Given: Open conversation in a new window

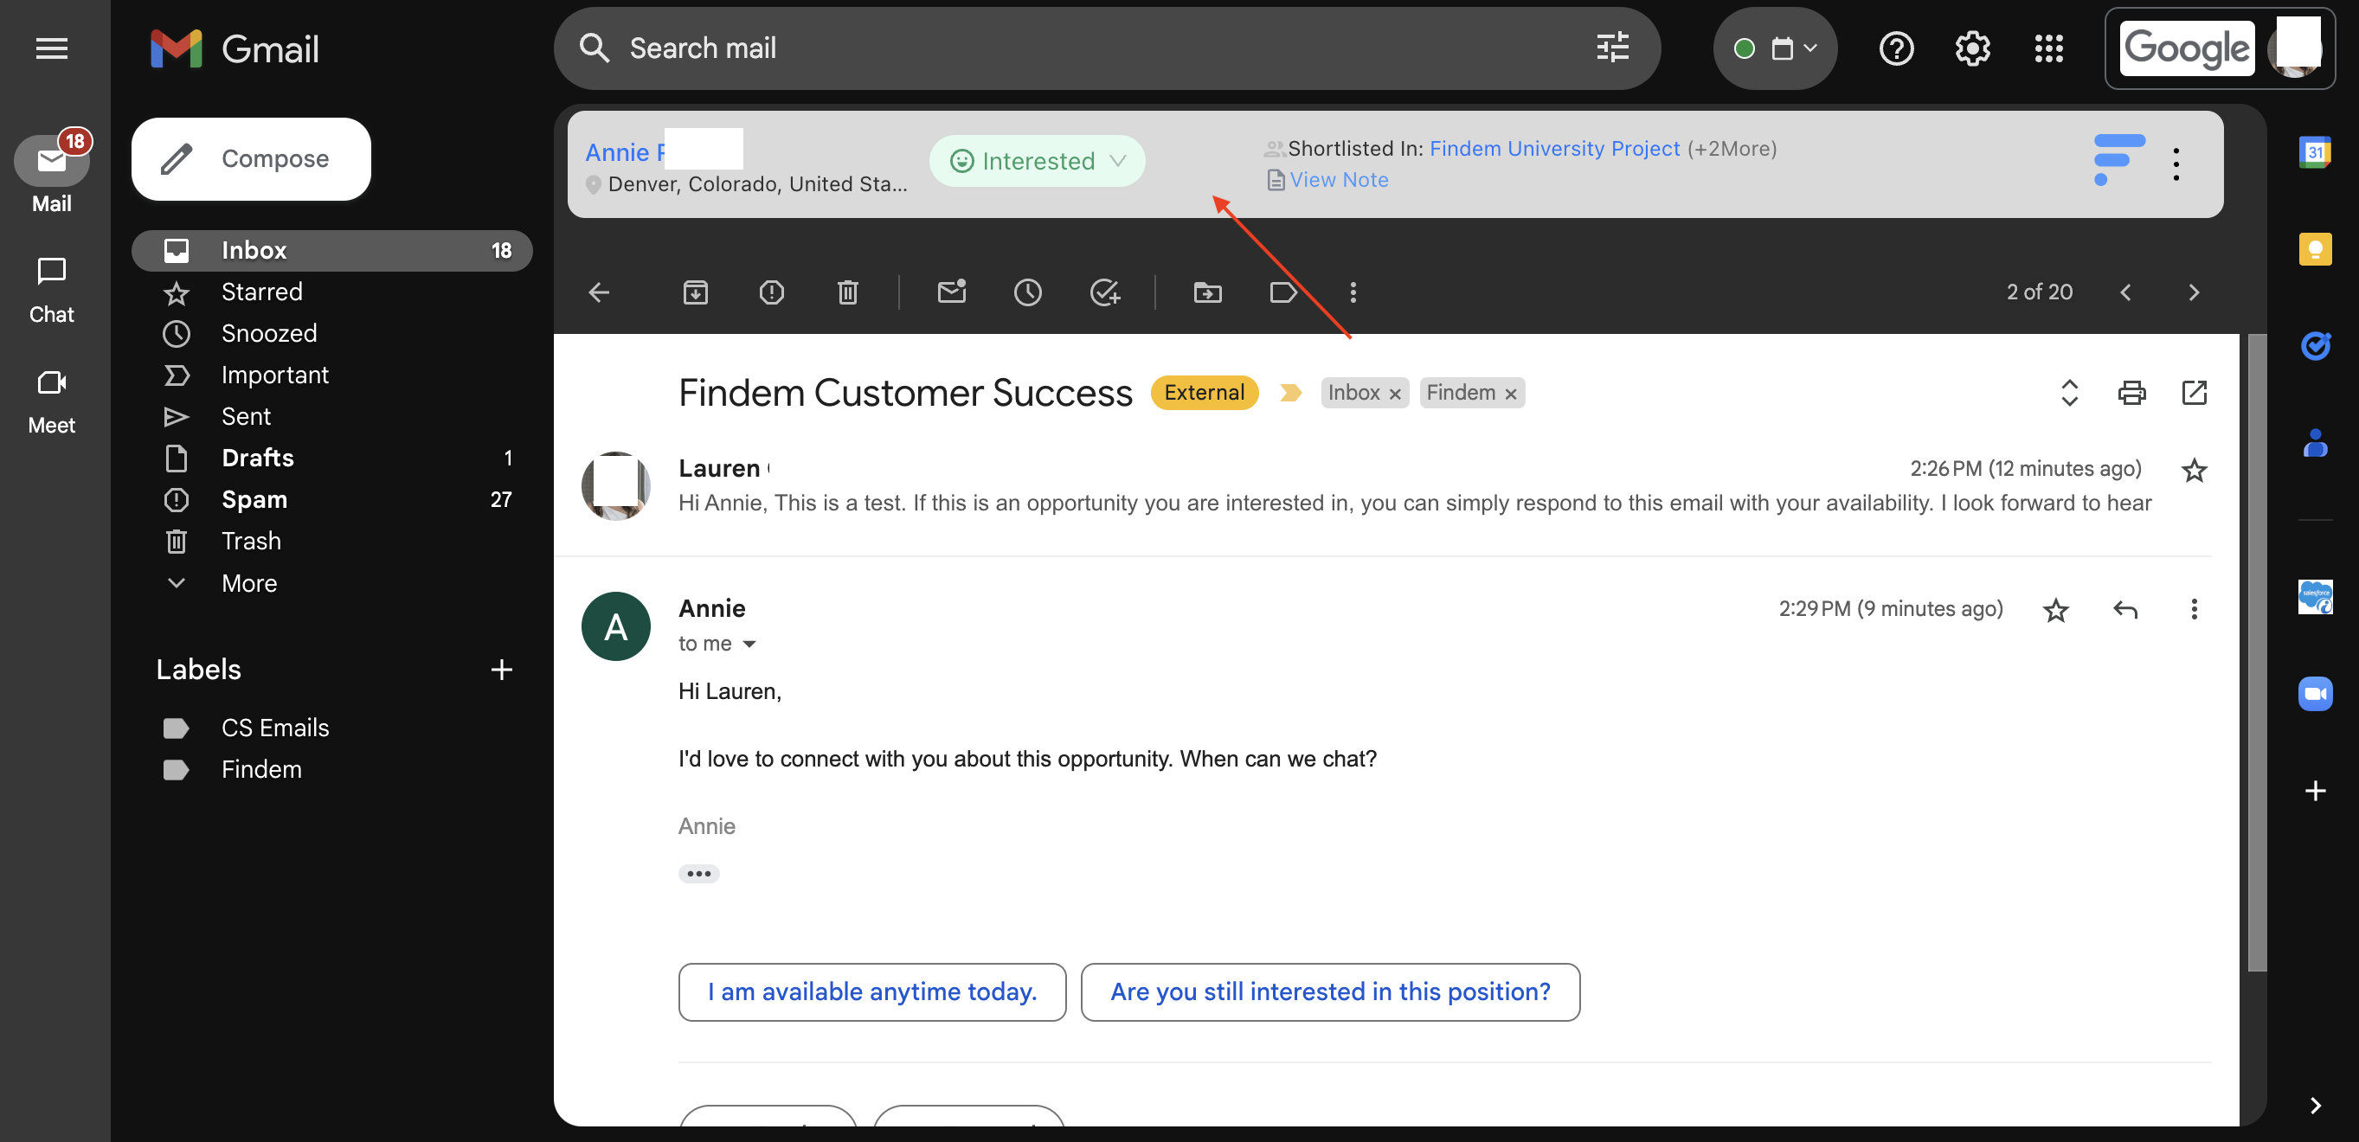Looking at the screenshot, I should [x=2193, y=393].
